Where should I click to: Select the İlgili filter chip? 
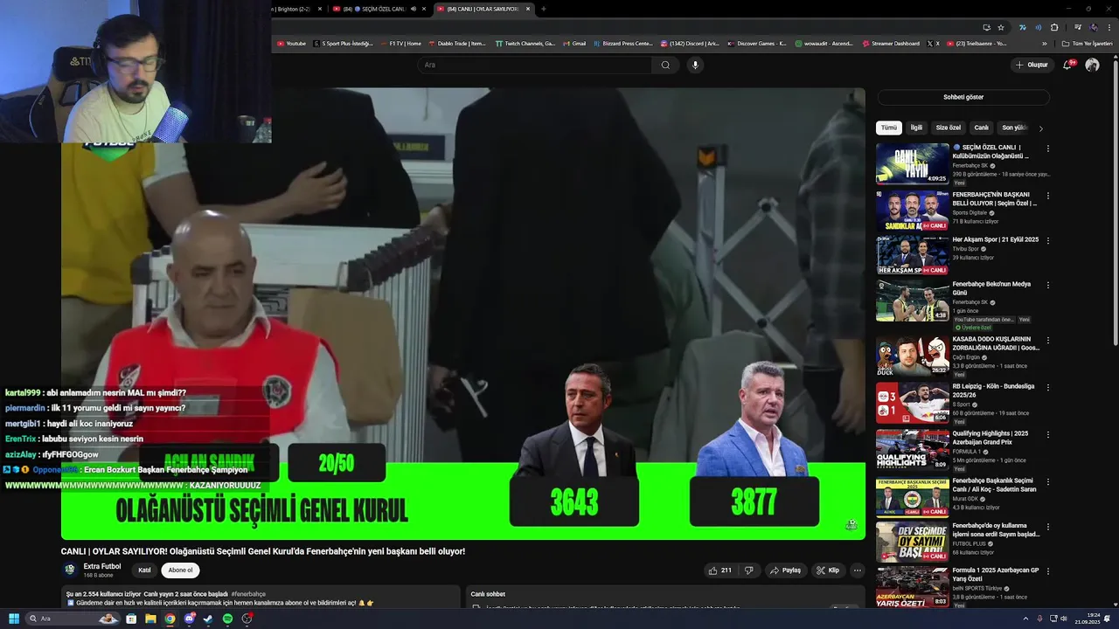tap(916, 128)
